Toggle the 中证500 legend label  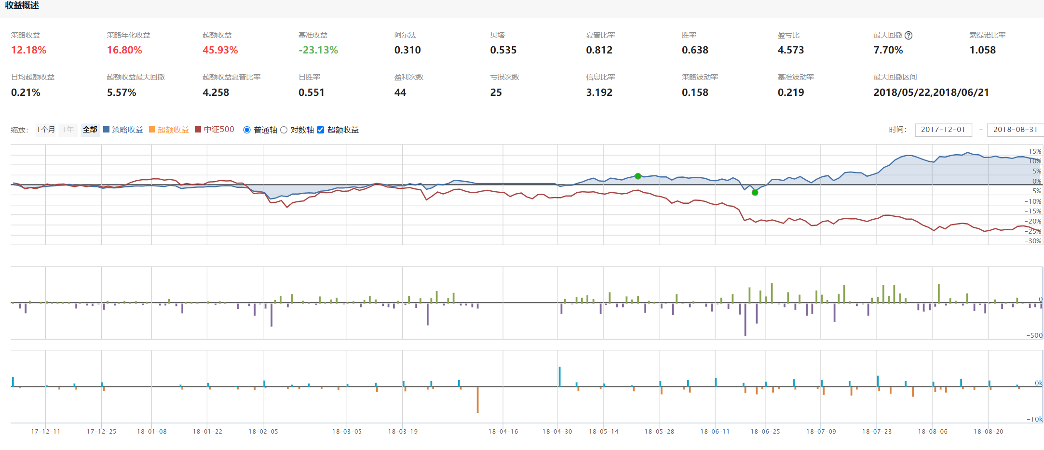[219, 130]
